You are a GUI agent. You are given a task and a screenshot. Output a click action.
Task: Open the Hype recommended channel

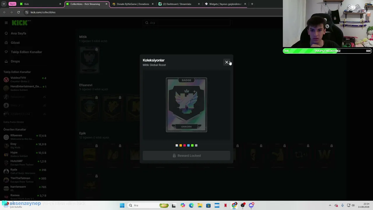coord(25,154)
